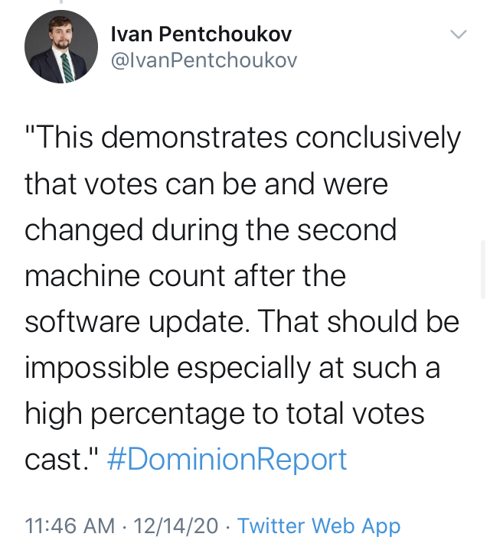Click the 11:46 AM timestamp
The width and height of the screenshot is (490, 550).
[70, 526]
